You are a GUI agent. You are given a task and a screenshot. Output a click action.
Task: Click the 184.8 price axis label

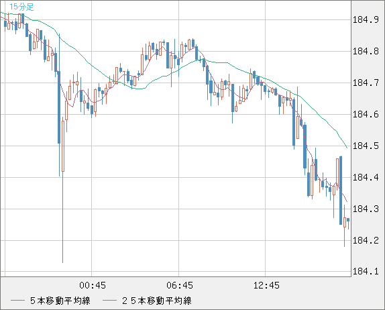coord(366,52)
